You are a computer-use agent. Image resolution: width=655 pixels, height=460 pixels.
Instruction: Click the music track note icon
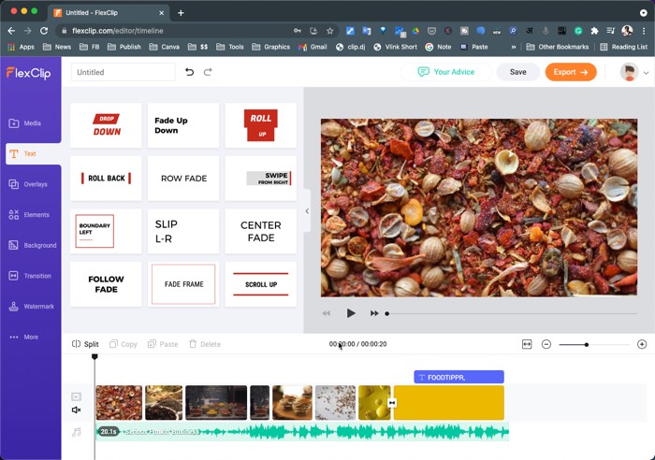(x=76, y=432)
